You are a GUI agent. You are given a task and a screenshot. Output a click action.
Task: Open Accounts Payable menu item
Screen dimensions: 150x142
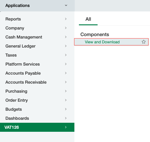tap(37, 73)
